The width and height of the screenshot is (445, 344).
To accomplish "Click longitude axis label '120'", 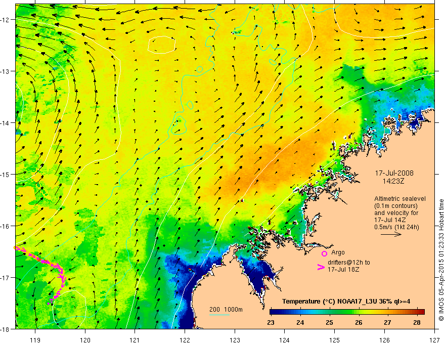I will 85,340.
